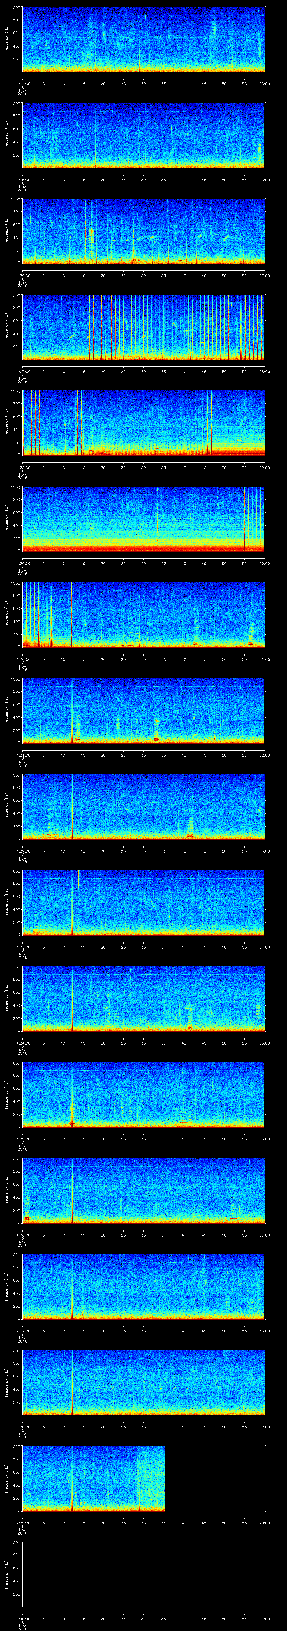Click the 4:31:00 start time label
The height and width of the screenshot is (1631, 287).
[23, 755]
